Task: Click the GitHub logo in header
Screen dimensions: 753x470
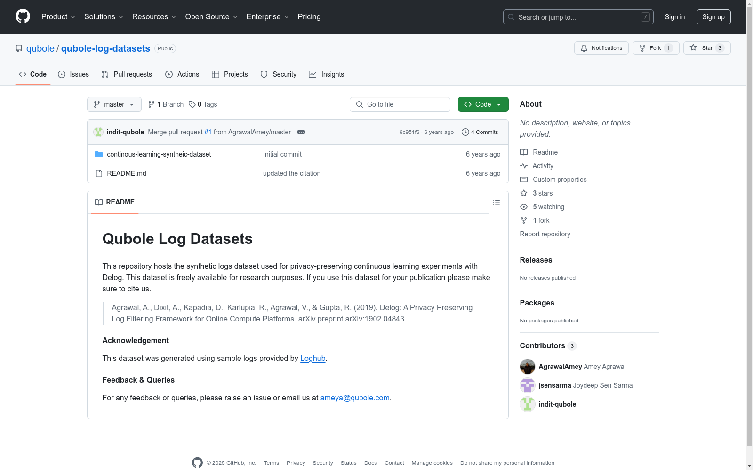Action: pyautogui.click(x=23, y=16)
